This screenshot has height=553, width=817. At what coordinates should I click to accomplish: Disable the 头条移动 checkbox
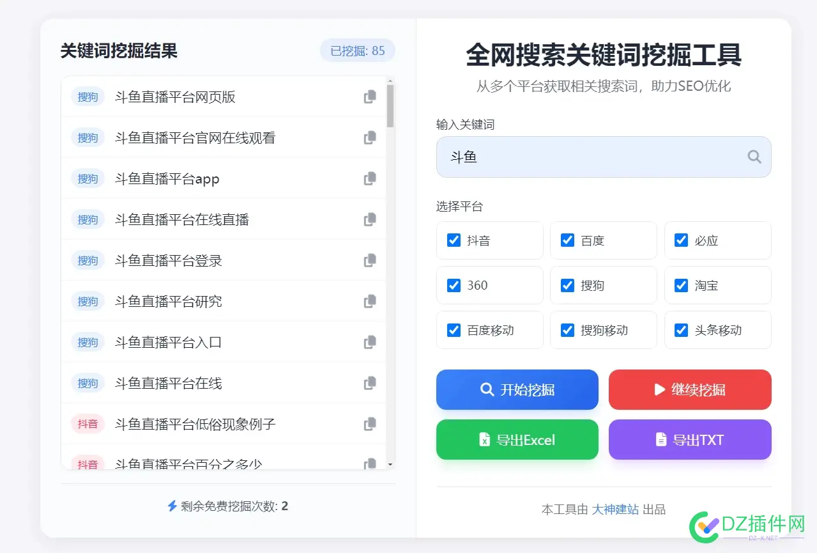(x=681, y=330)
